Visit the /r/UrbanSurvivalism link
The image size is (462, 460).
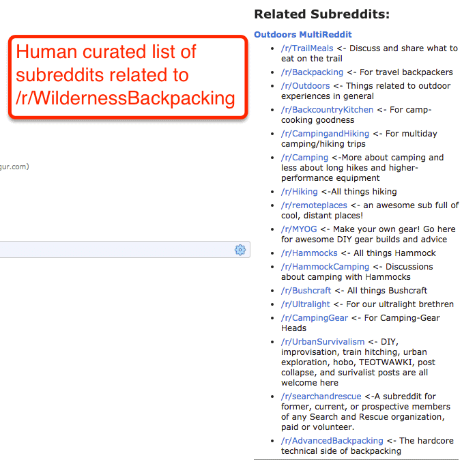323,341
